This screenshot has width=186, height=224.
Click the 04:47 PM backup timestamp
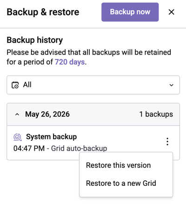pyautogui.click(x=29, y=148)
